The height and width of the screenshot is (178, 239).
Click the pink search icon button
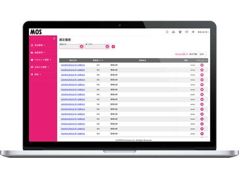click(x=113, y=46)
